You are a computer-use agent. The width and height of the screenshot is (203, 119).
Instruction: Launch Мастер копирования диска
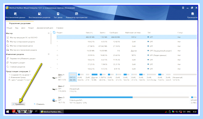[x=20, y=46]
